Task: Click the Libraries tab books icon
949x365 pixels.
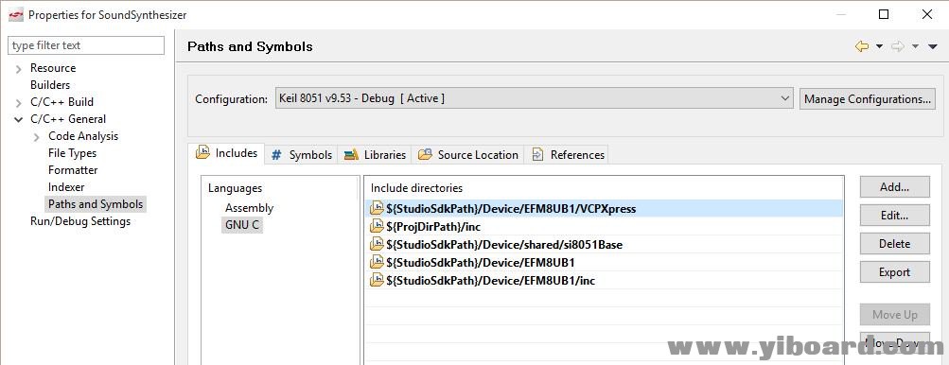Action: tap(351, 155)
